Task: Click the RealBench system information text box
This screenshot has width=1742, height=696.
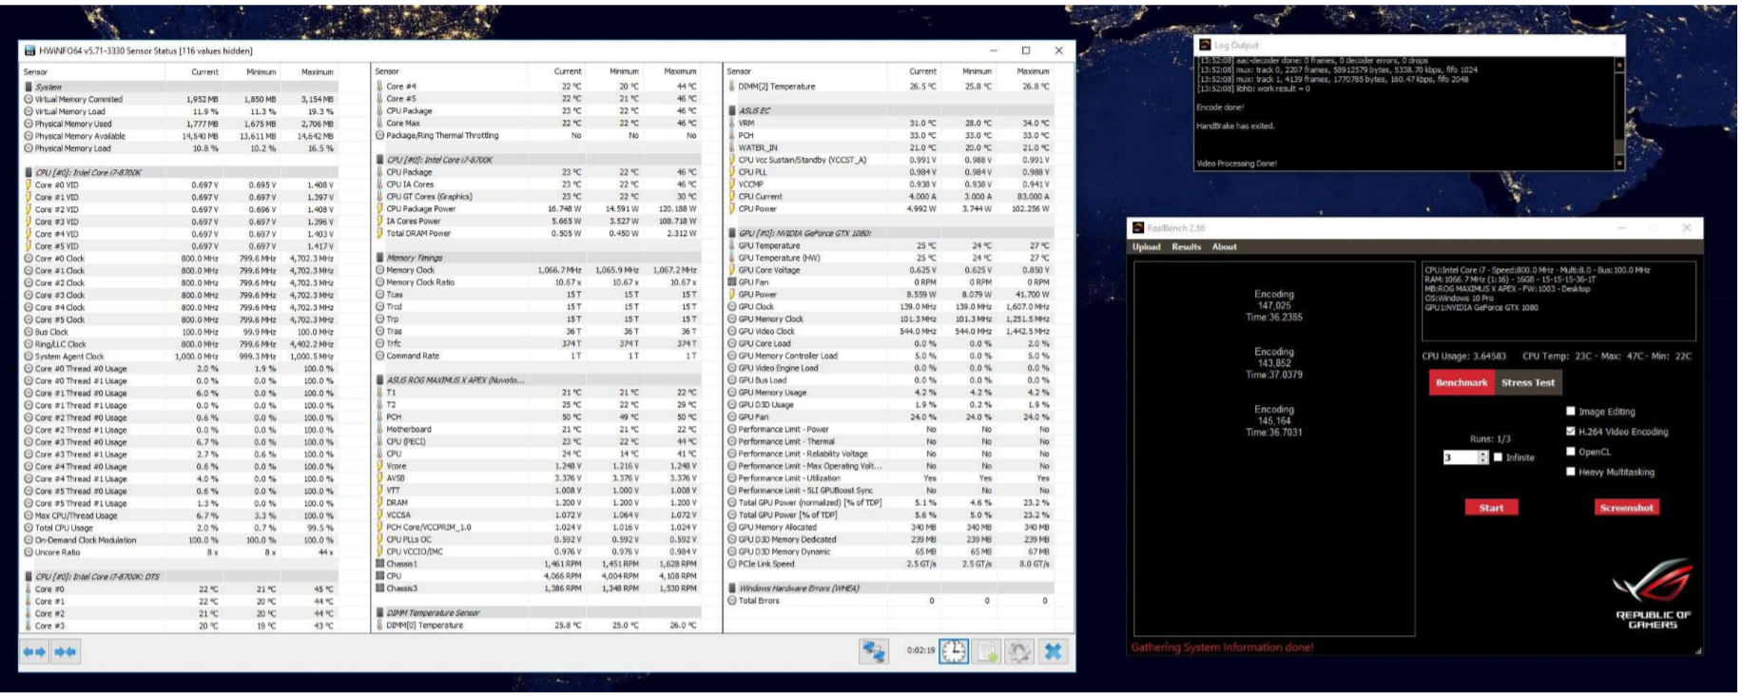Action: click(1558, 300)
